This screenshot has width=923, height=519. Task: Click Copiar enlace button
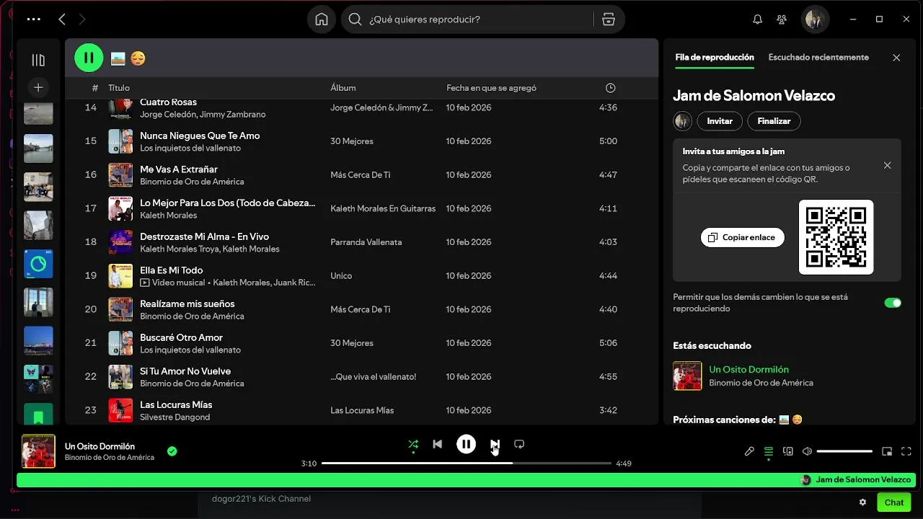tap(742, 237)
